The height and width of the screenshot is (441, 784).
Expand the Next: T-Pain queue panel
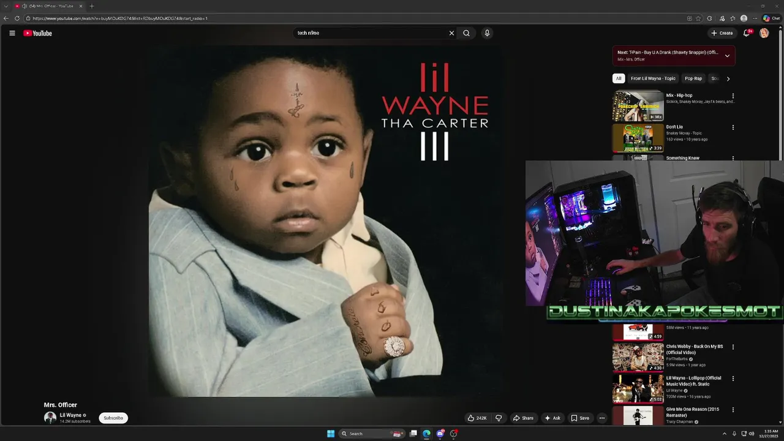[727, 56]
